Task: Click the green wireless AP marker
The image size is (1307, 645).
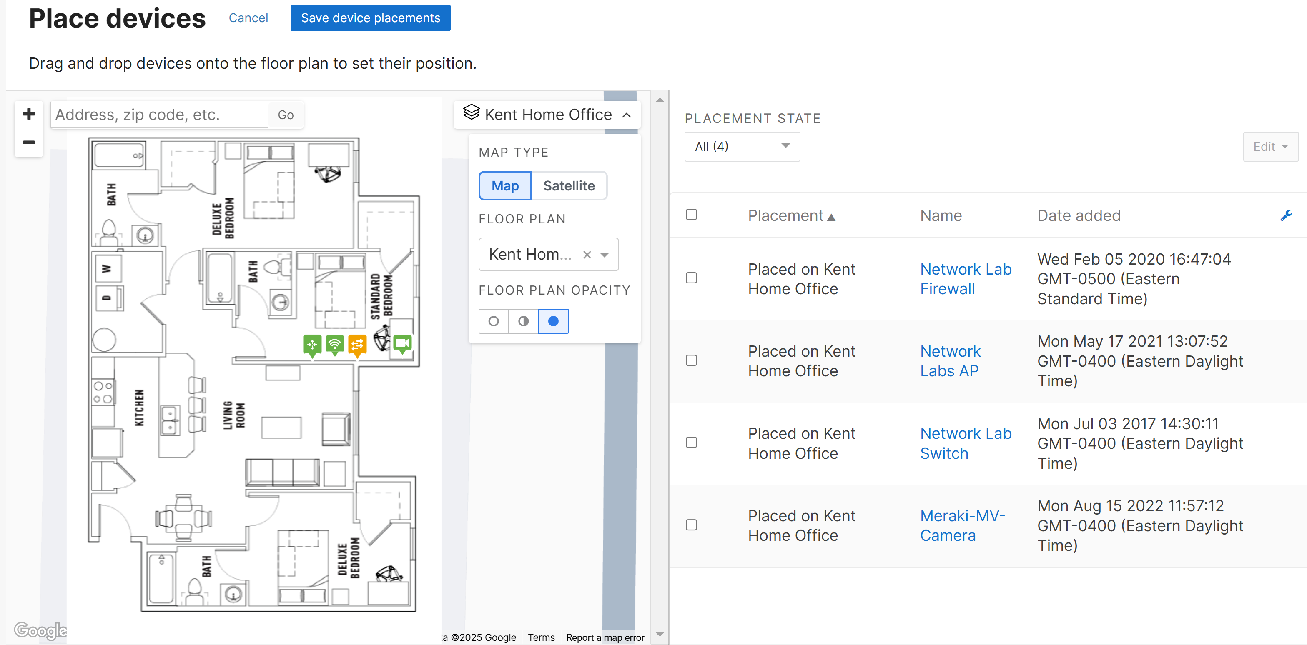Action: point(335,346)
